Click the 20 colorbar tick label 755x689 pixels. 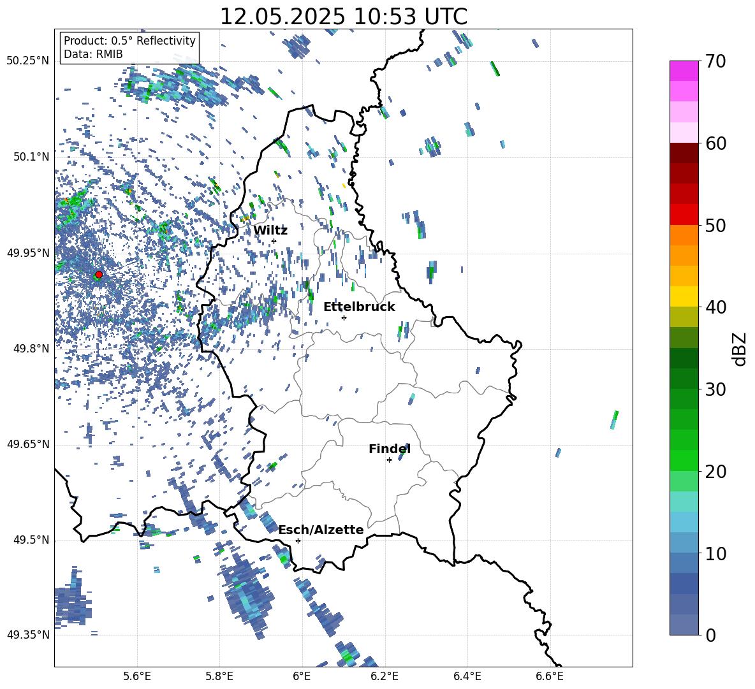pos(715,471)
